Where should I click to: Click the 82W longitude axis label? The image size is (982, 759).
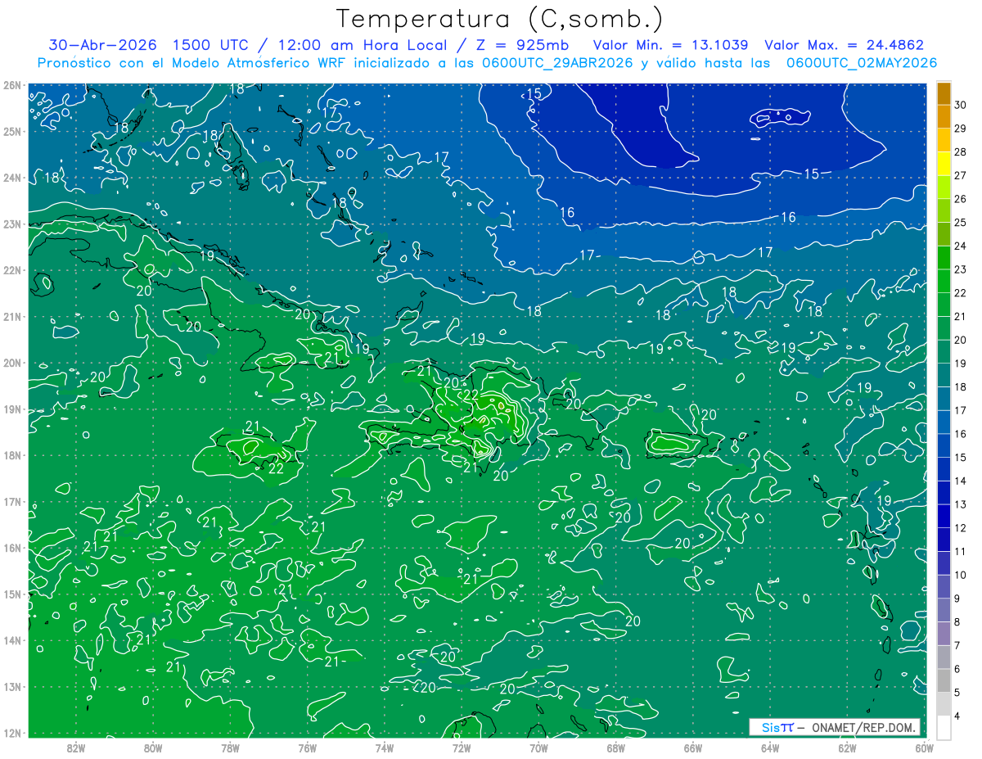coord(76,747)
